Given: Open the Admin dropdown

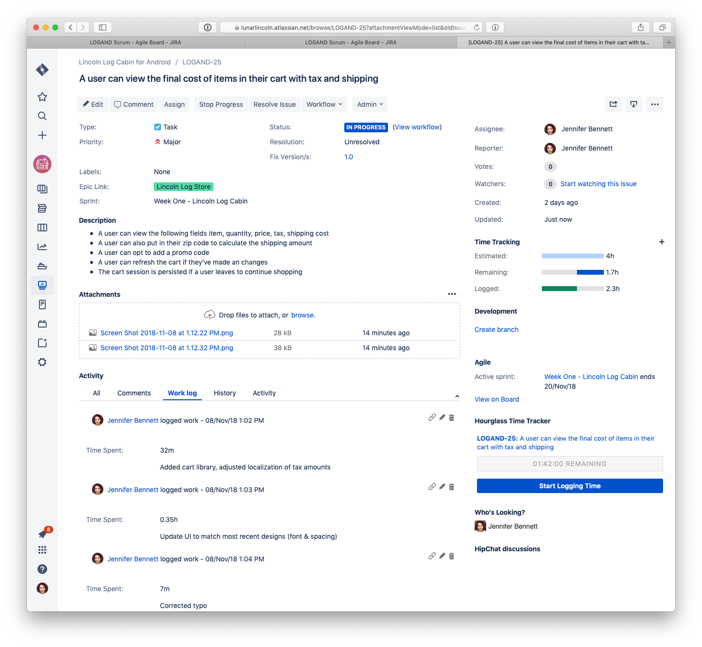Looking at the screenshot, I should pos(370,104).
